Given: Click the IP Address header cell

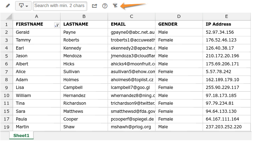Looking at the screenshot, I should [x=226, y=24].
